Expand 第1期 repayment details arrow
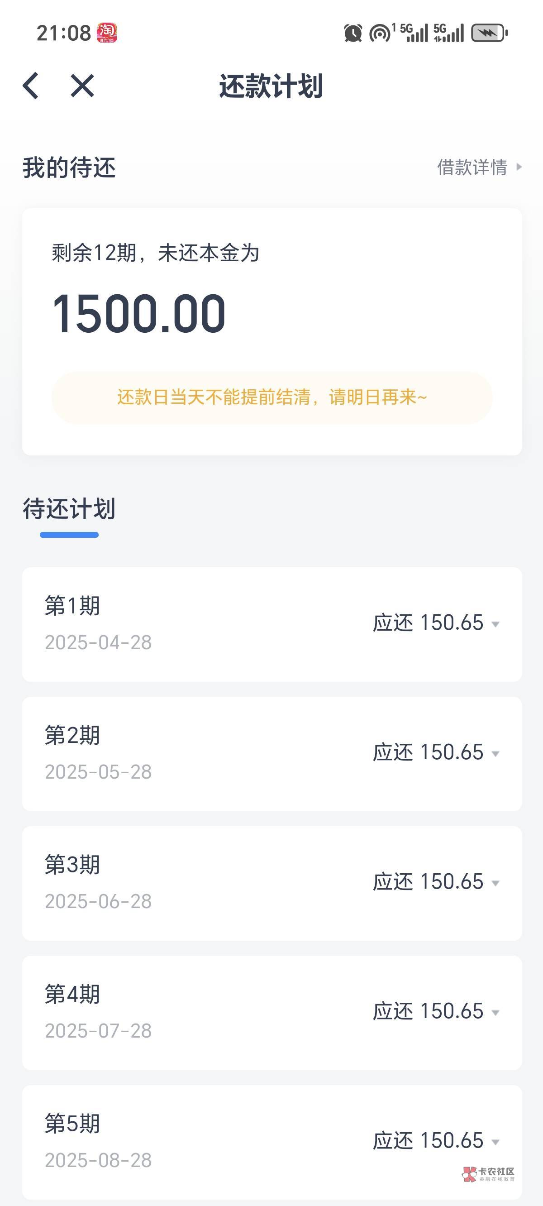This screenshot has height=1206, width=543. (495, 624)
